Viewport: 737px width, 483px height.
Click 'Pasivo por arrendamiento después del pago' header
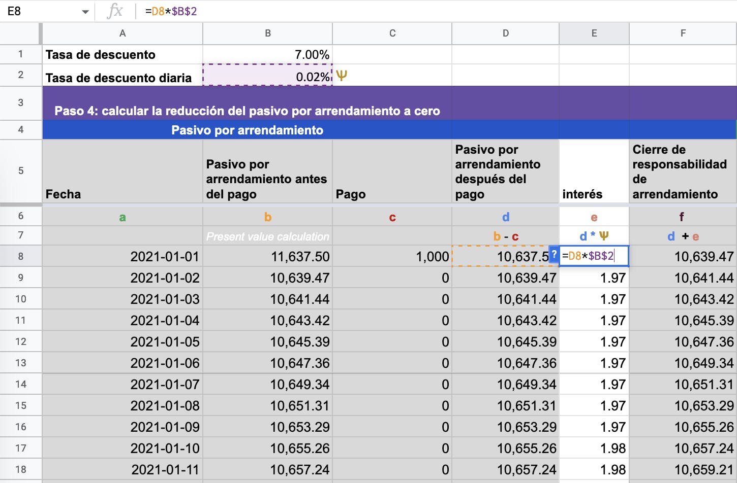pyautogui.click(x=506, y=171)
